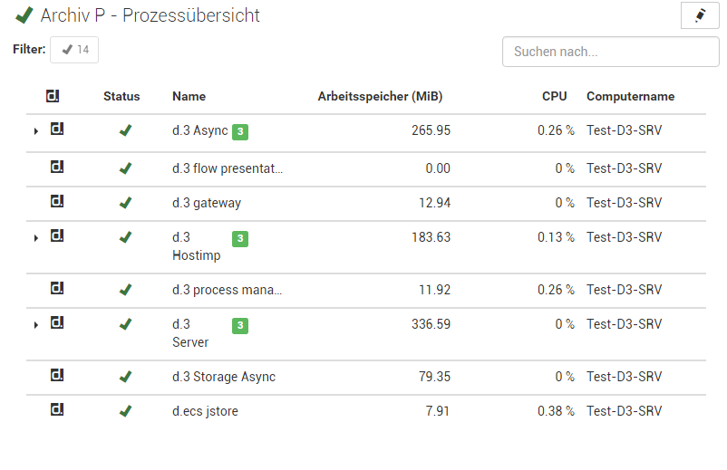Image resolution: width=727 pixels, height=470 pixels.
Task: Click the green checkmark beside Archiv P title
Action: tap(24, 14)
